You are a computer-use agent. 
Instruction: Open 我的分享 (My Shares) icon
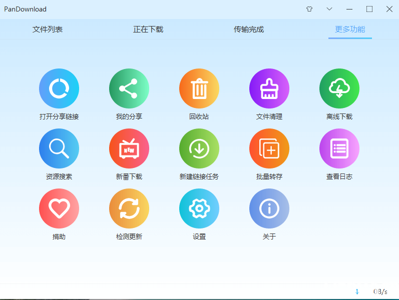tap(129, 88)
